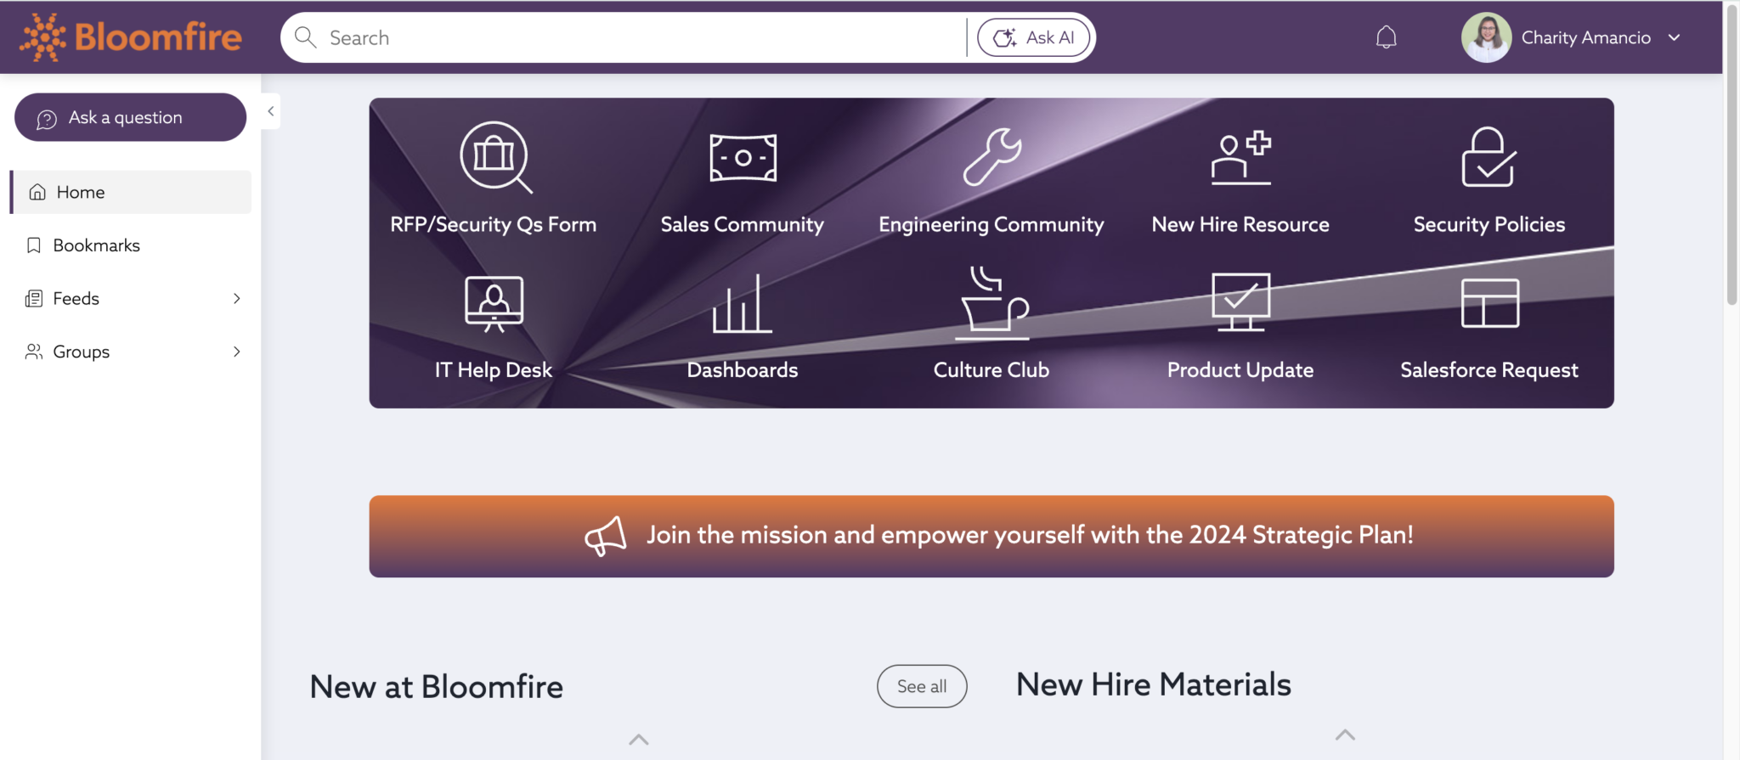Image resolution: width=1740 pixels, height=760 pixels.
Task: Open the Salesforce Request layout icon
Action: click(x=1489, y=303)
